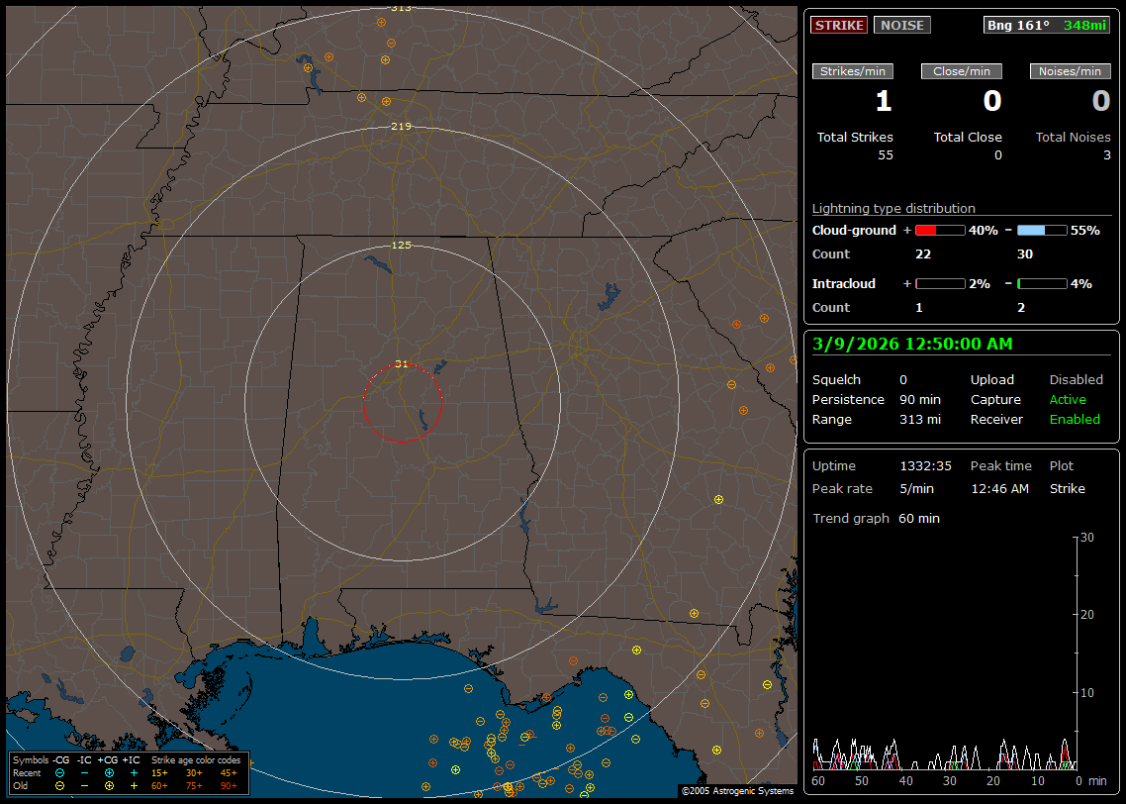Click the 125 mile range ring label
The image size is (1126, 804).
coord(402,245)
